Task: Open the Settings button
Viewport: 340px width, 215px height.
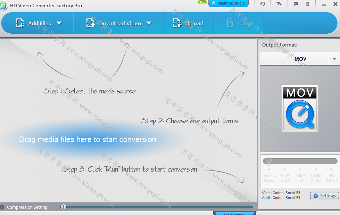Action: coord(324,196)
